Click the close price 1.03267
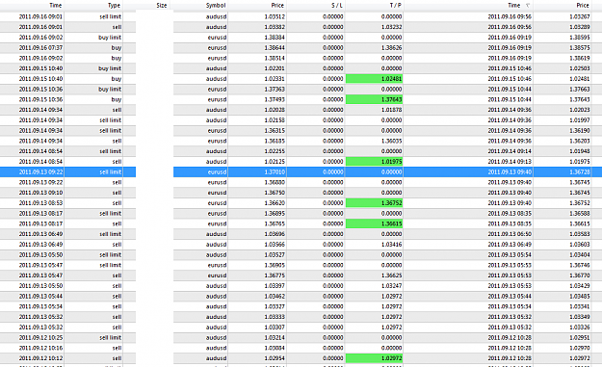 580,16
